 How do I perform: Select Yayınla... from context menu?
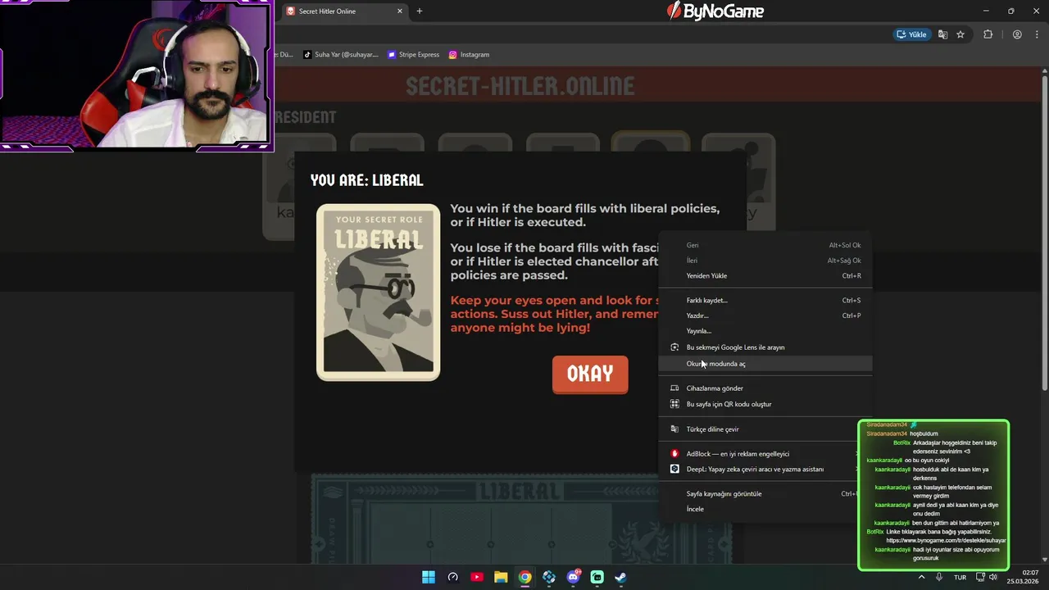[765, 331]
